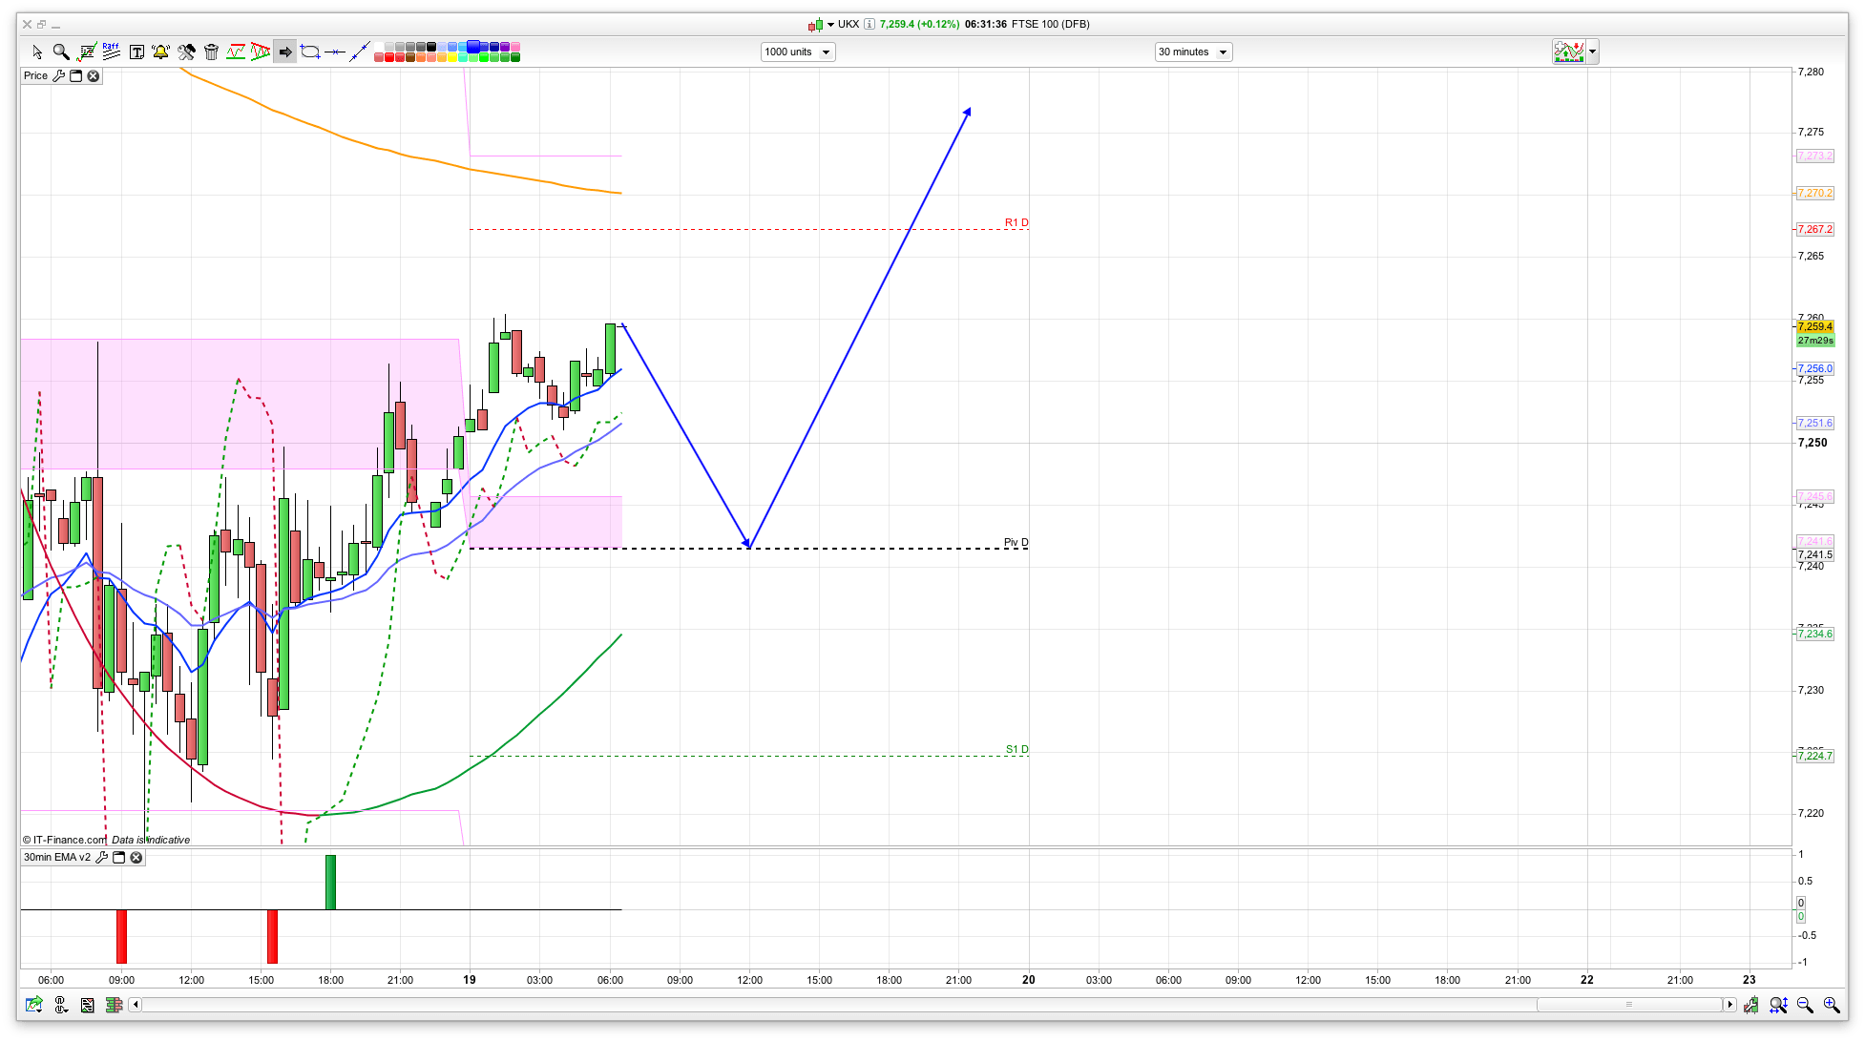Viewport: 1865px width, 1041px height.
Task: Choose the text annotation tool
Action: tap(136, 52)
